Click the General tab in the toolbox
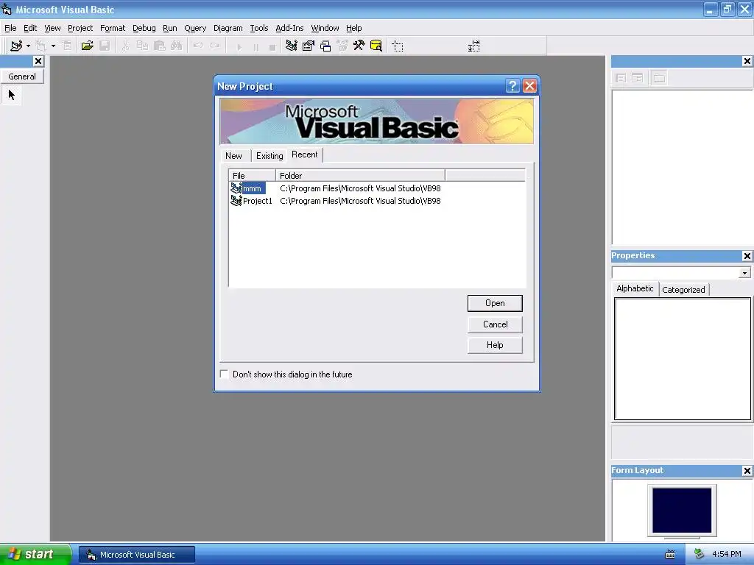Screen dimensions: 754x565 click(x=22, y=77)
